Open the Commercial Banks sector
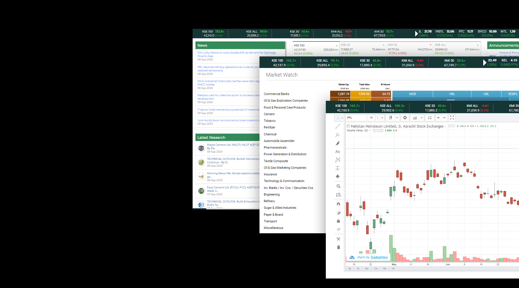The width and height of the screenshot is (519, 288). 277,94
